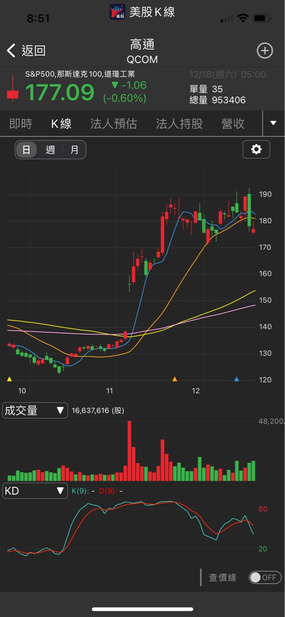The width and height of the screenshot is (285, 617).
Task: Open the 成交量 indicator dropdown
Action: [x=35, y=410]
